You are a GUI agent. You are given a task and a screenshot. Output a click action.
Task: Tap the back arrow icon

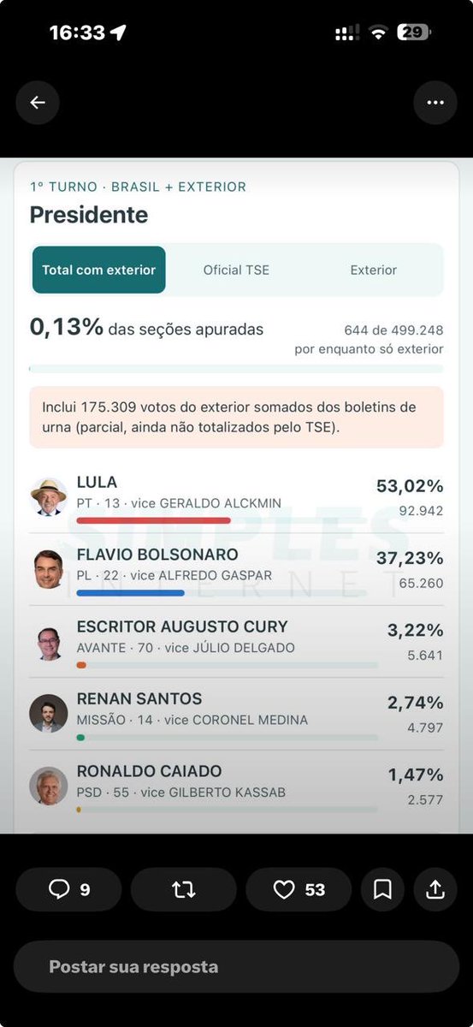(38, 103)
